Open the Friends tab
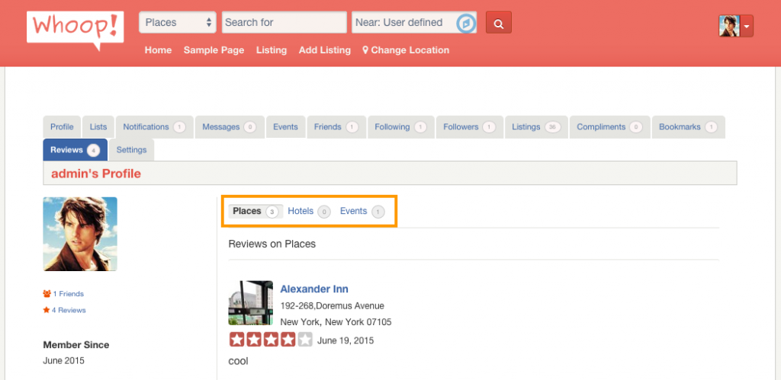This screenshot has width=781, height=380. (x=336, y=127)
